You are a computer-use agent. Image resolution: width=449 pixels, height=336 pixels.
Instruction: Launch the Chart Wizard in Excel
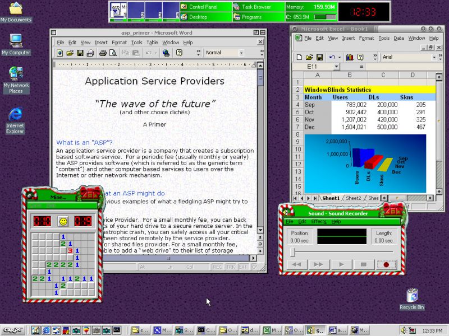tap(351, 57)
